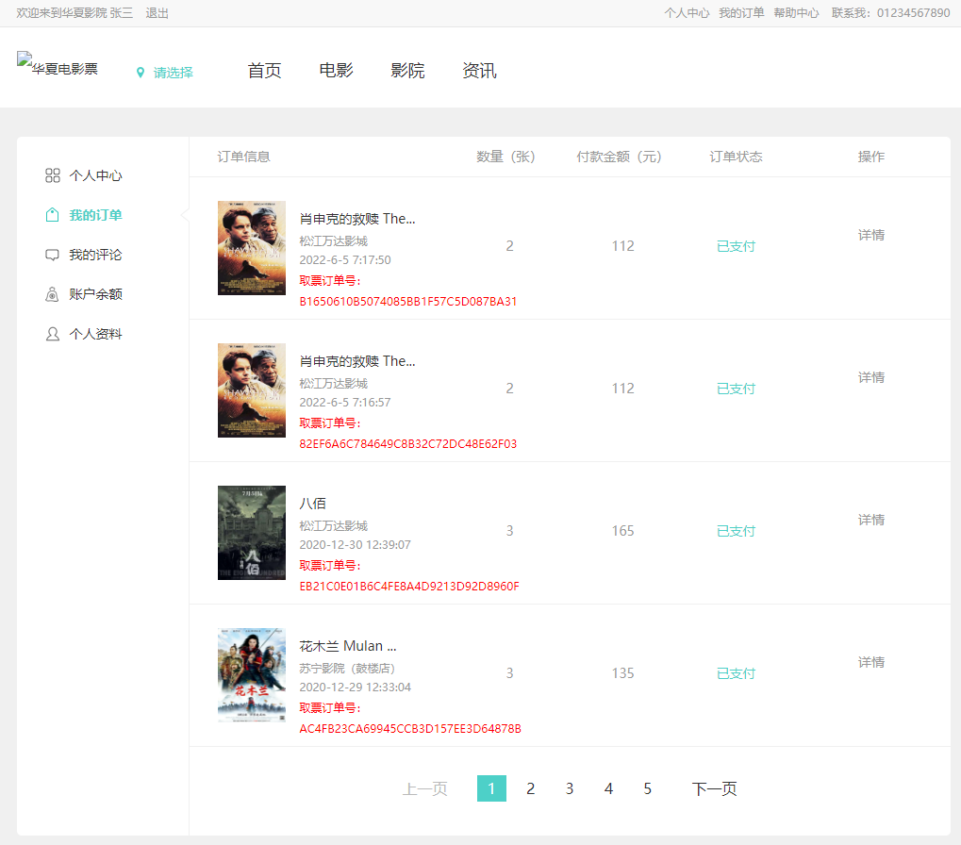Select 我的评论 in the left sidebar

click(x=95, y=255)
